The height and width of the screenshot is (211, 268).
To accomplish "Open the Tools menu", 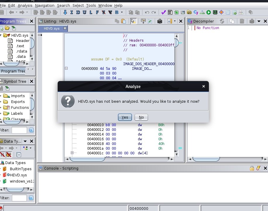I will pyautogui.click(x=91, y=6).
